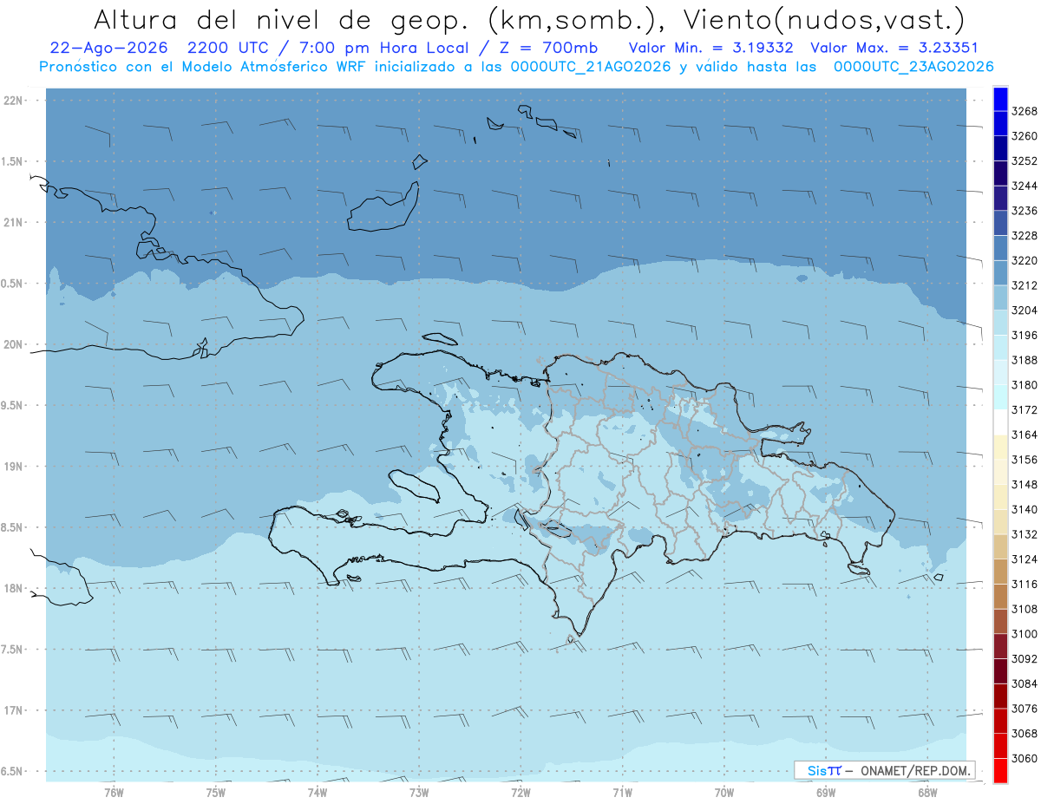Click the tan swatch between 3124 and 3116
Image resolution: width=1041 pixels, height=804 pixels.
point(999,572)
